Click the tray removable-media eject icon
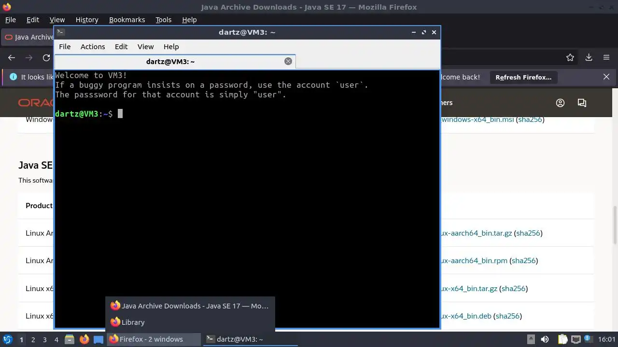The width and height of the screenshot is (618, 347). [531, 339]
